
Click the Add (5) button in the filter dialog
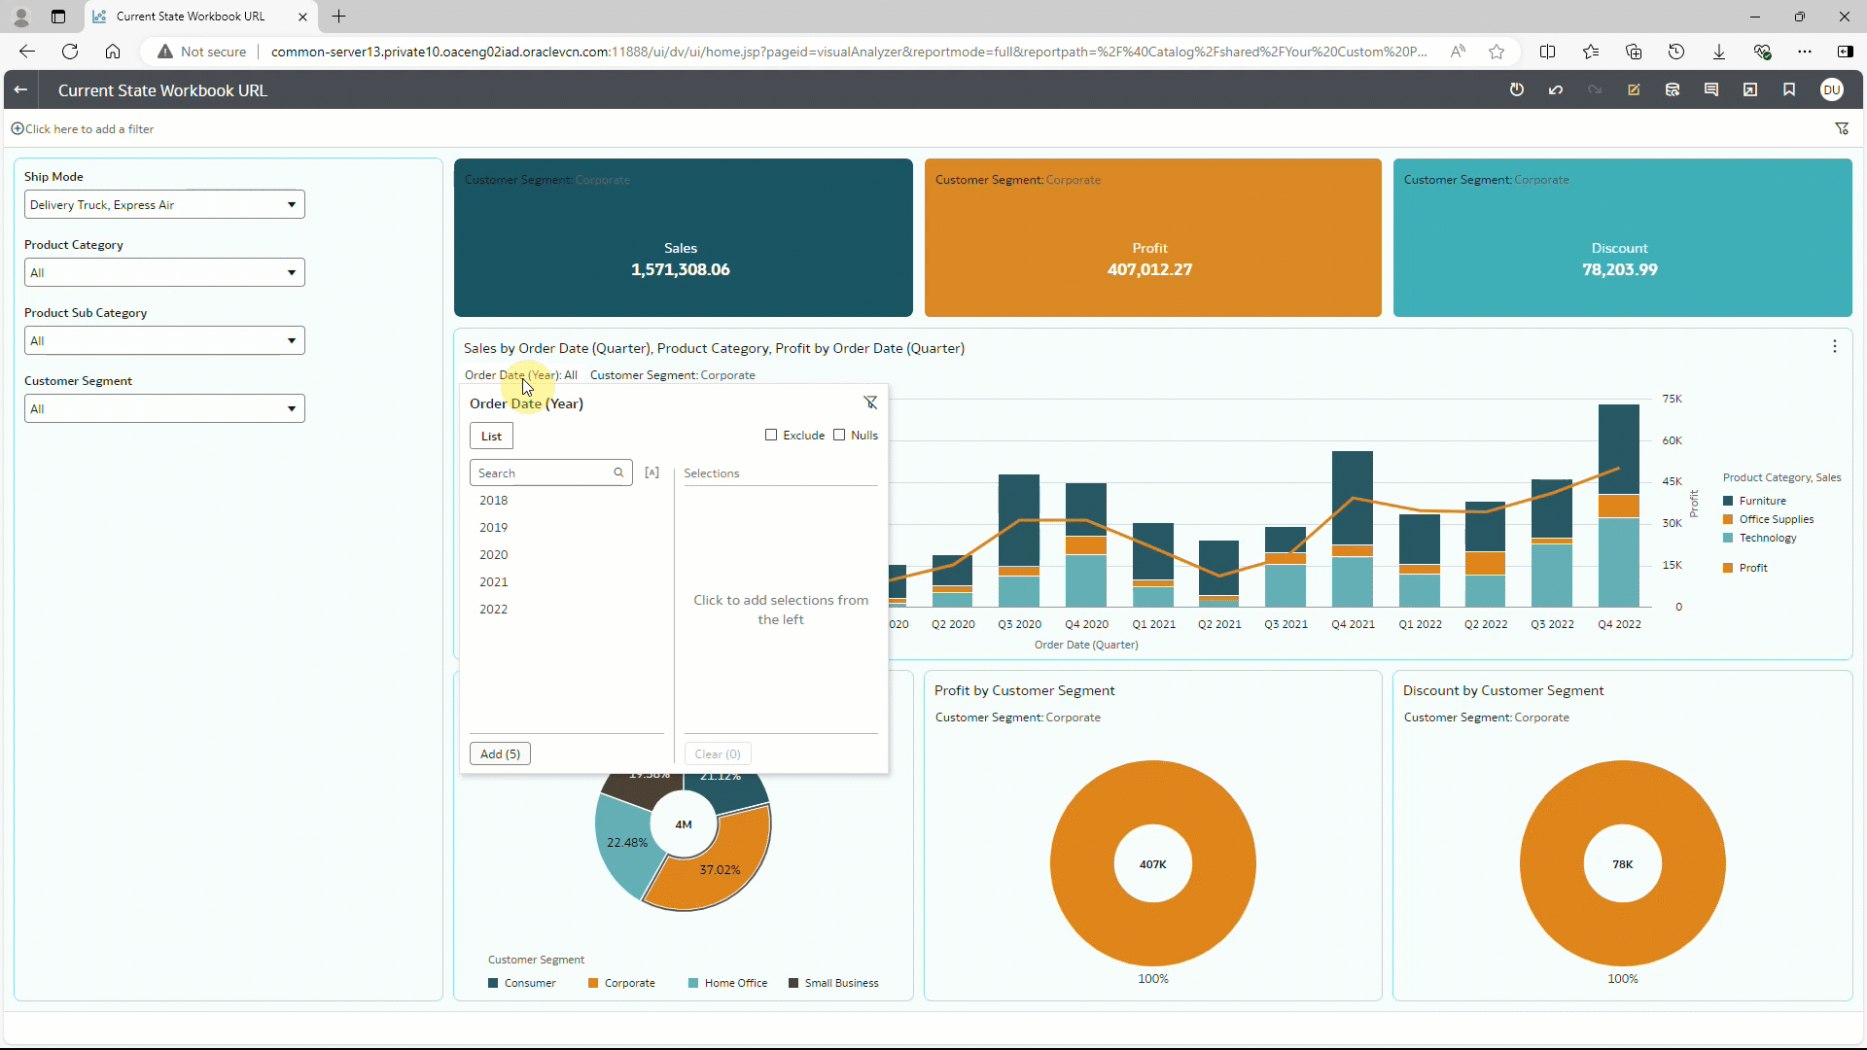[499, 753]
